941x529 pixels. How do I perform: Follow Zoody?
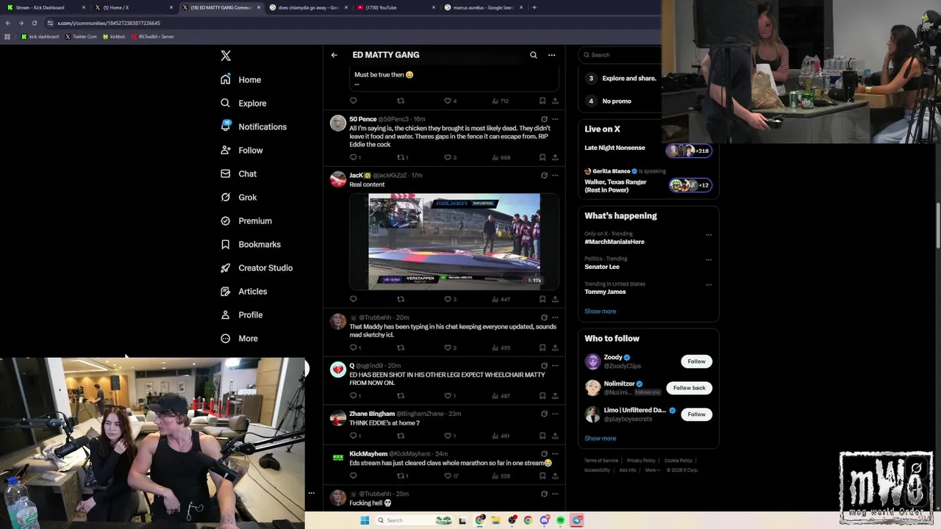coord(696,361)
